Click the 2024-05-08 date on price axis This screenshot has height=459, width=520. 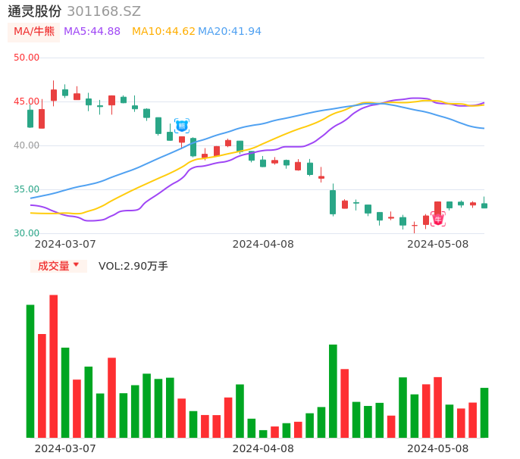437,245
